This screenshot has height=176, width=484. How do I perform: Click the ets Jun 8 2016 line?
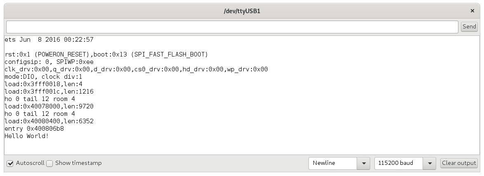point(49,40)
